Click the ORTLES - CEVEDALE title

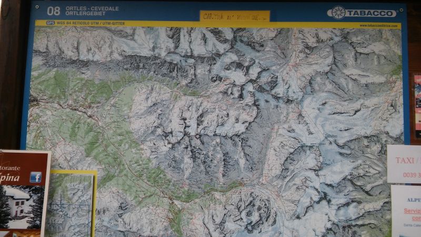coord(92,8)
